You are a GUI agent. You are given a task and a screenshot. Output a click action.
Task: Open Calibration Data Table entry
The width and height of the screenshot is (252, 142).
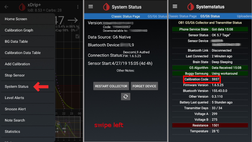pyautogui.click(x=28, y=53)
